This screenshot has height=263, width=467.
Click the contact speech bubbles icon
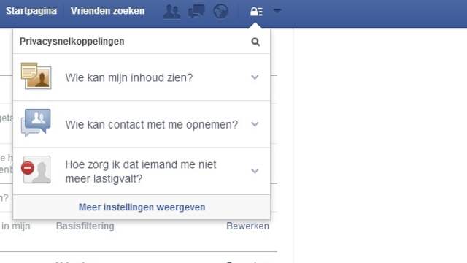[36, 123]
